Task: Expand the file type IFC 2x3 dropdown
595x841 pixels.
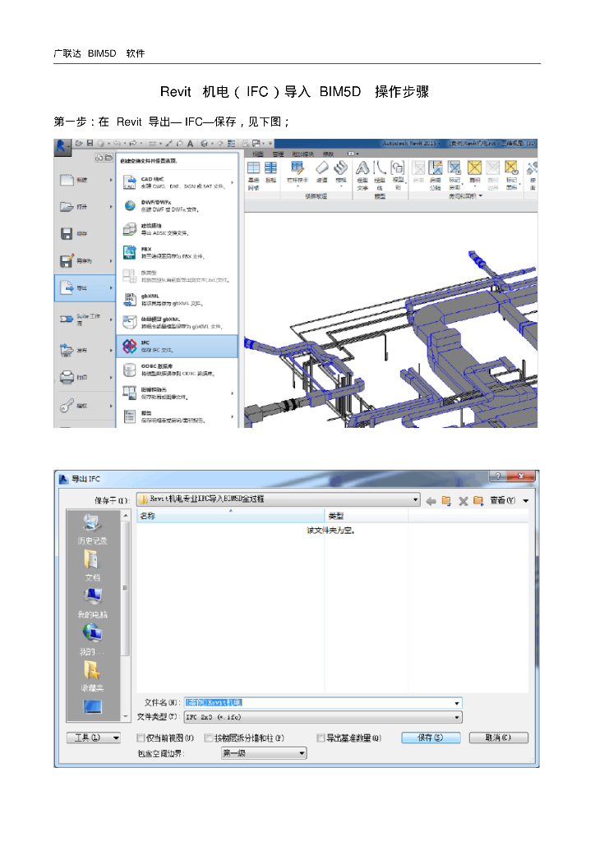Action: 457,717
